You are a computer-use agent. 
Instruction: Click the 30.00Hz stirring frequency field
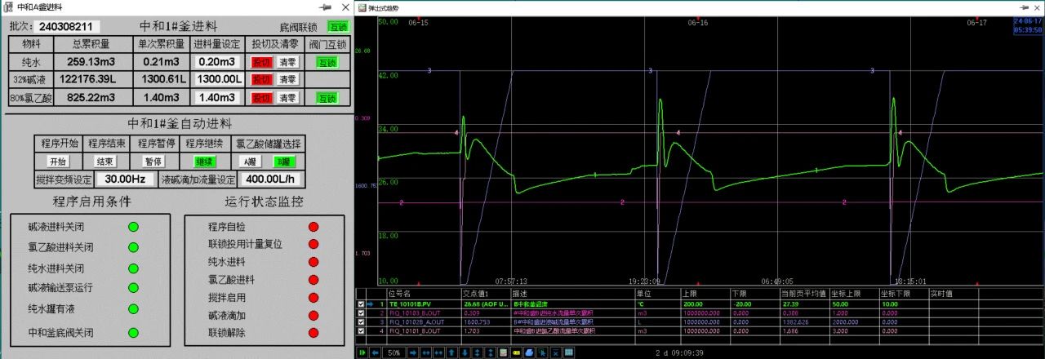tap(125, 179)
